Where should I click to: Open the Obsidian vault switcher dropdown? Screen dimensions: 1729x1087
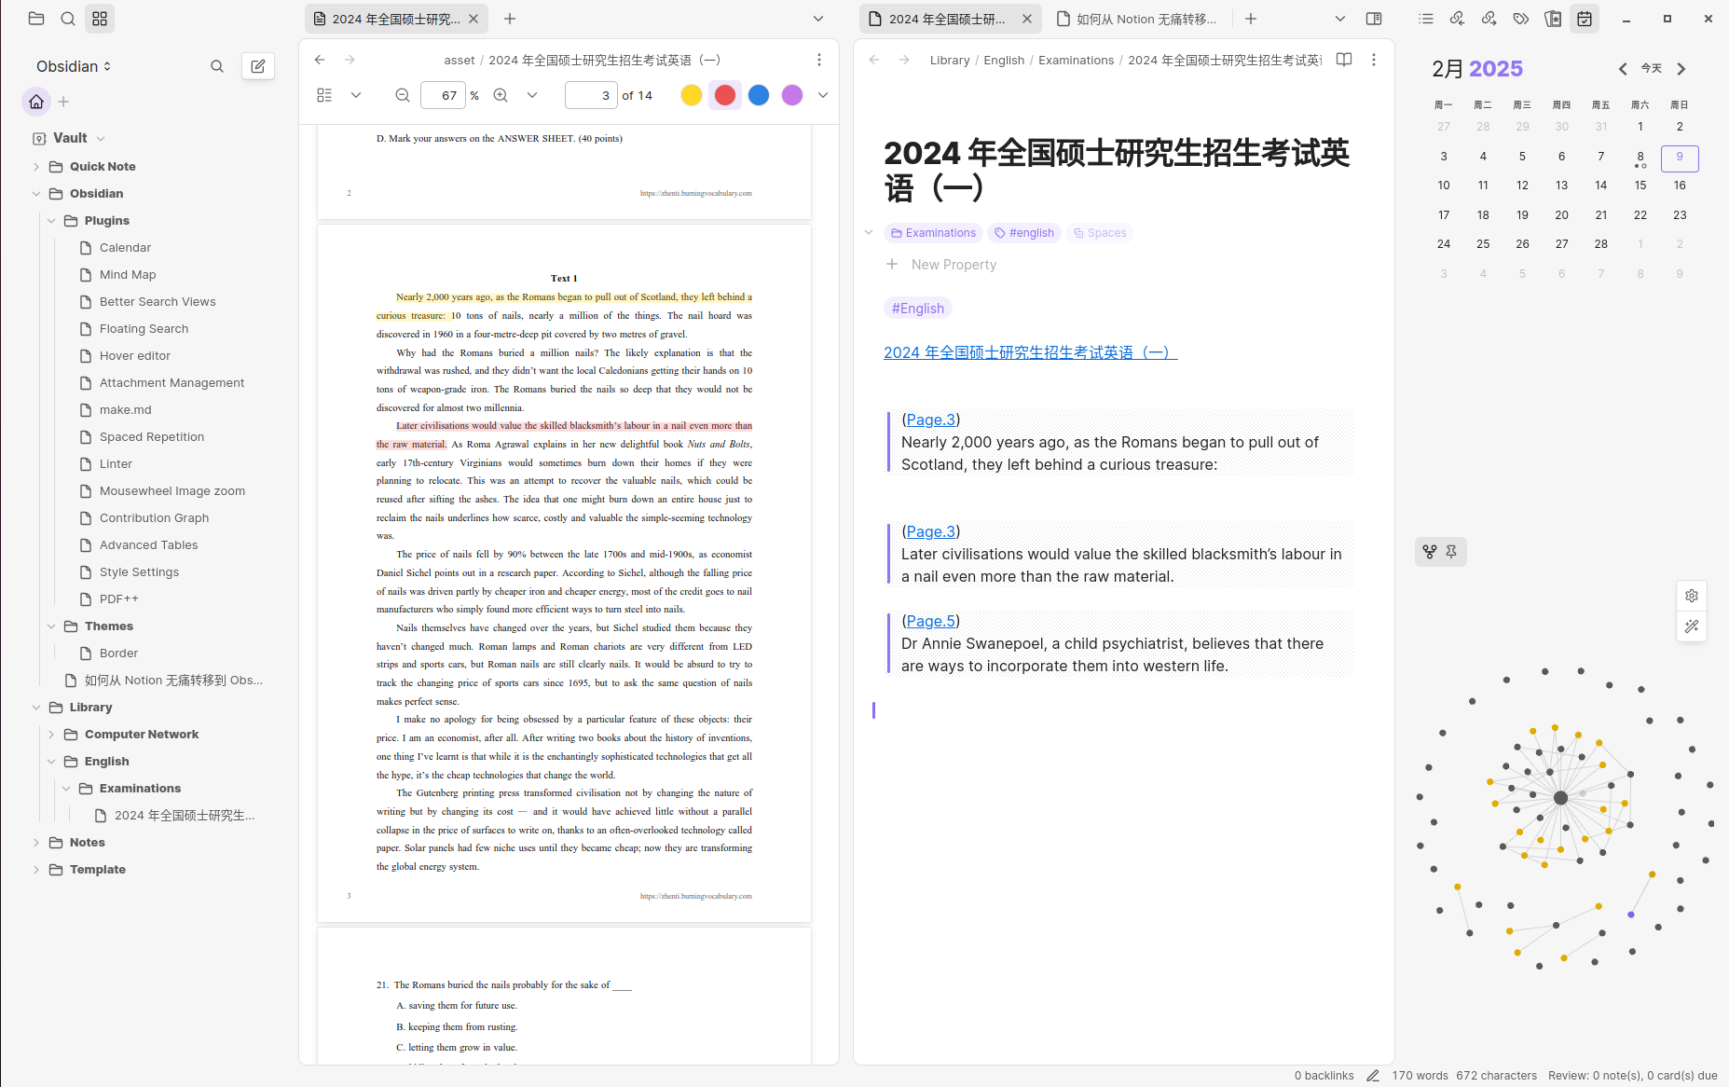74,66
